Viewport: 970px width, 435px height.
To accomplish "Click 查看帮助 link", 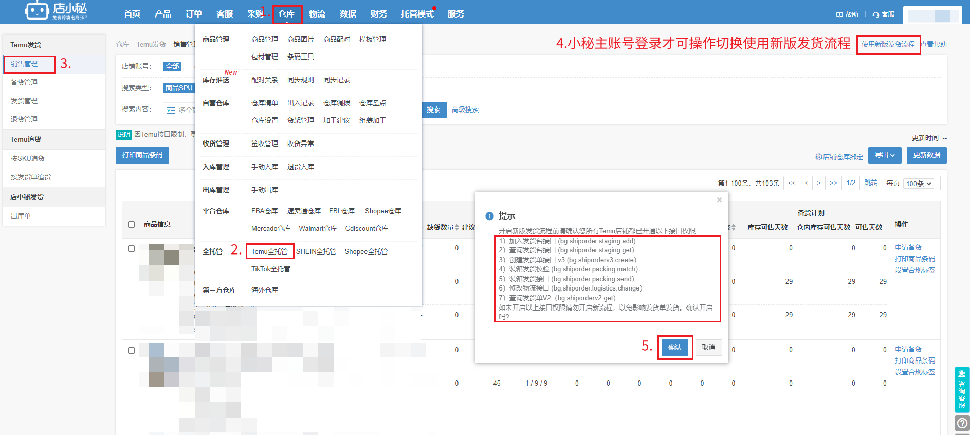I will (x=934, y=44).
